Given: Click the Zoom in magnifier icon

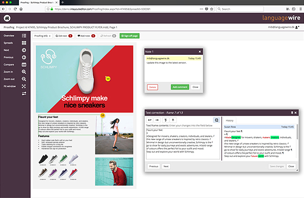Looking at the screenshot, I should pyautogui.click(x=24, y=72).
